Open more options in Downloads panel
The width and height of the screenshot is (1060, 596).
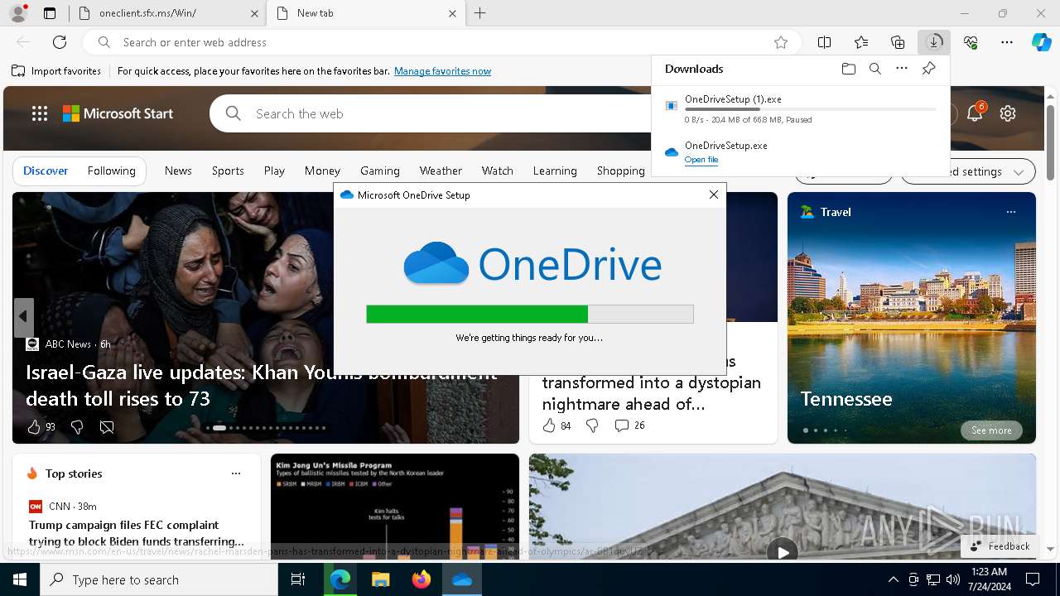click(x=902, y=69)
